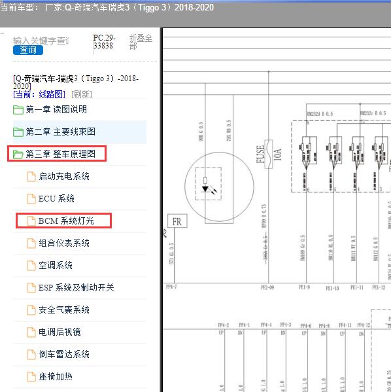Click document icon next to ESP 系统及制动开关
The image size is (391, 392).
coord(31,288)
